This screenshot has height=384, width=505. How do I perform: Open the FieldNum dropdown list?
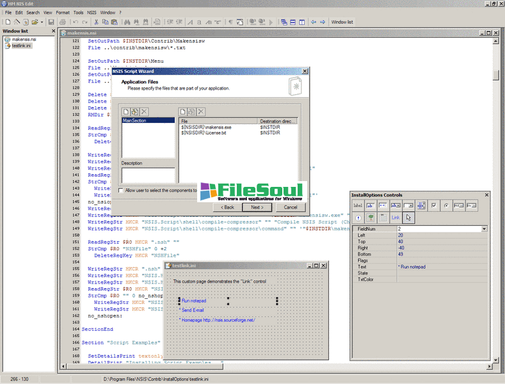pos(484,228)
